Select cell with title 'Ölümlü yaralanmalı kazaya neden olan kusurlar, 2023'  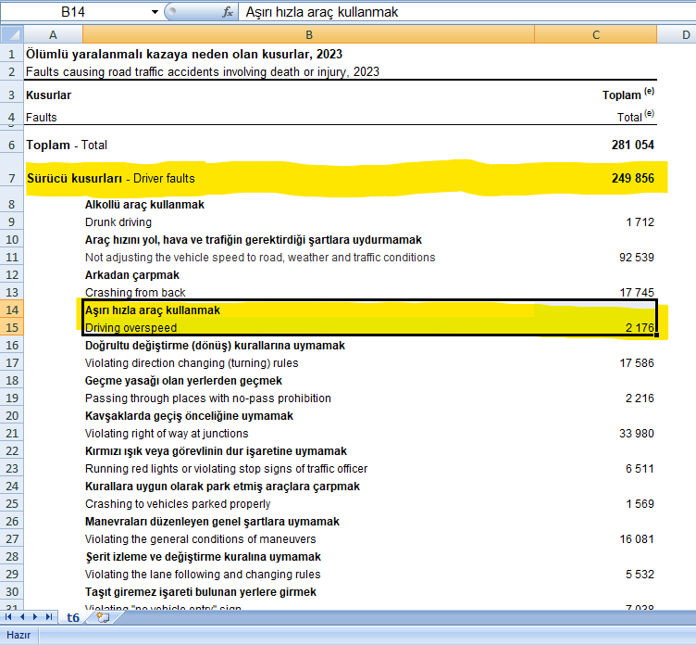[184, 55]
